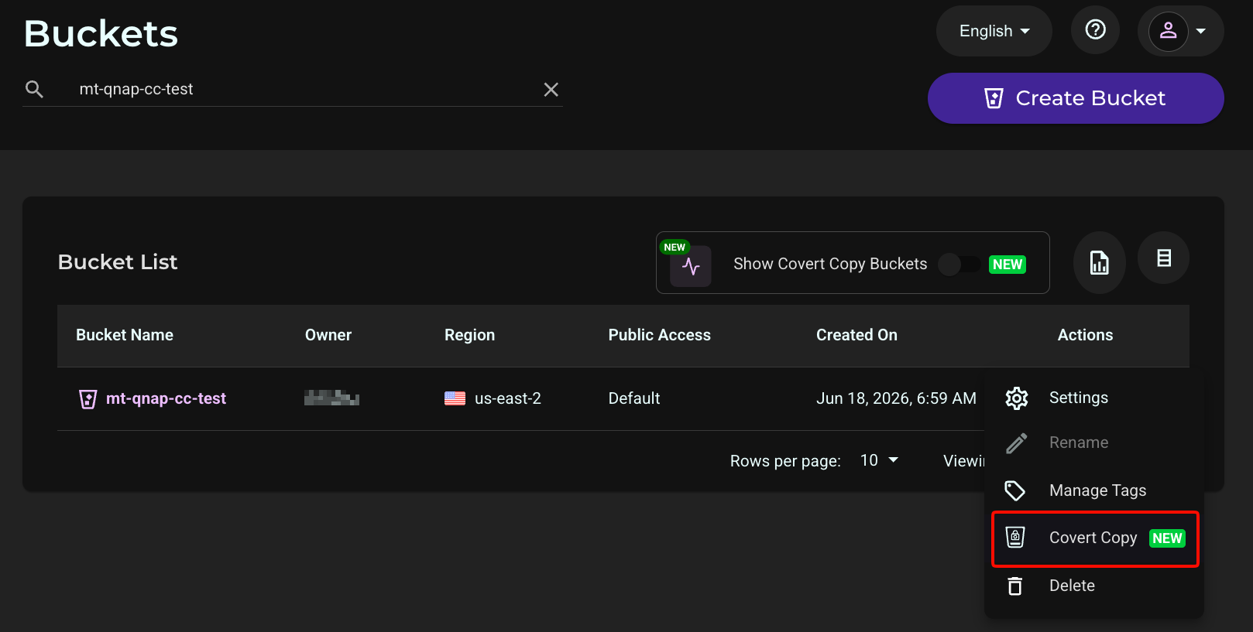Click the Delete trash can icon
Image resolution: width=1253 pixels, height=632 pixels.
coord(1014,586)
